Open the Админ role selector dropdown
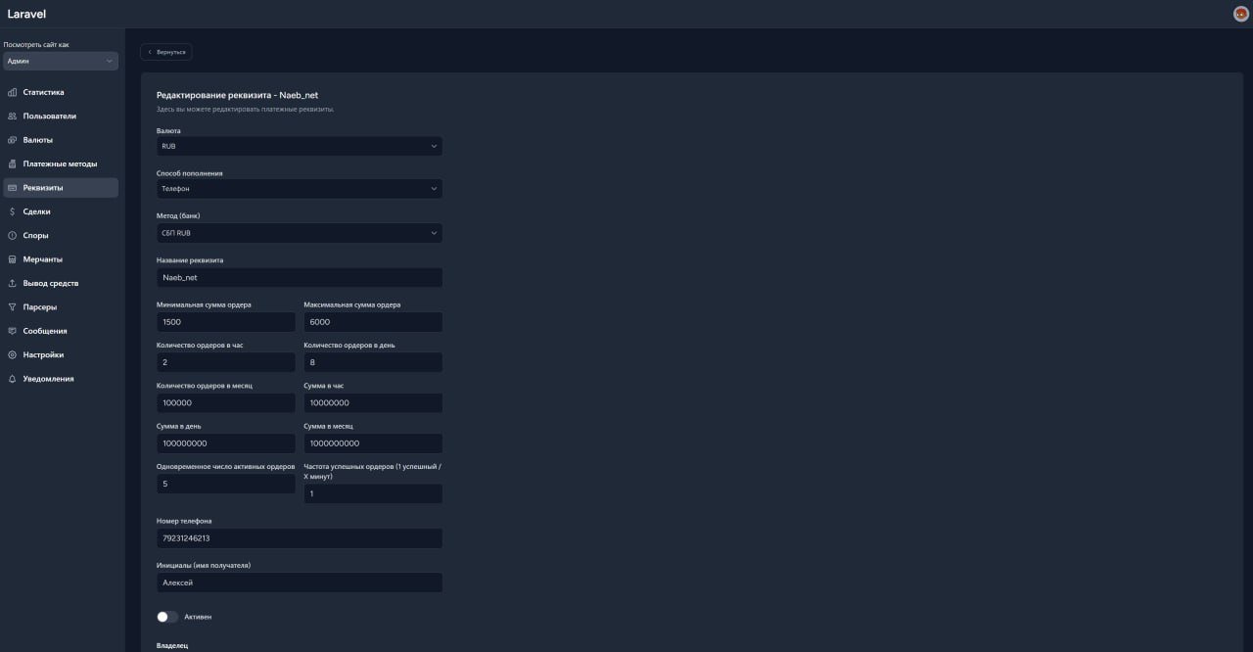 60,61
